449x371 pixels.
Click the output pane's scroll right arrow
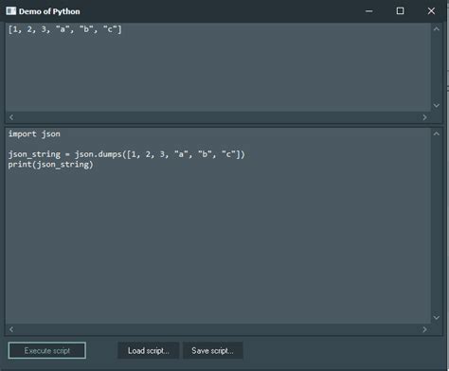[x=424, y=117]
